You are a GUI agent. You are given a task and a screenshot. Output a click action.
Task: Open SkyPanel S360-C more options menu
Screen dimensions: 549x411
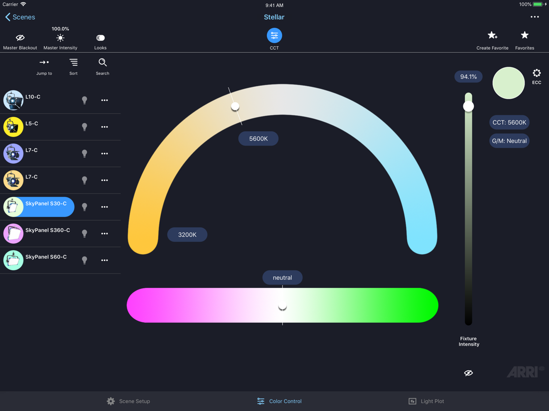pyautogui.click(x=104, y=233)
